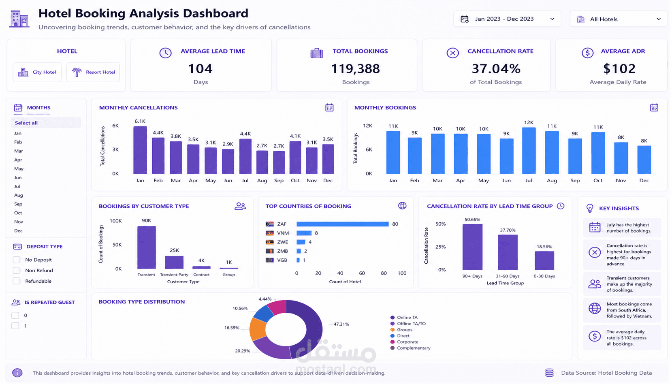Tick the Refundable checkbox
The height and width of the screenshot is (384, 672).
coord(17,281)
